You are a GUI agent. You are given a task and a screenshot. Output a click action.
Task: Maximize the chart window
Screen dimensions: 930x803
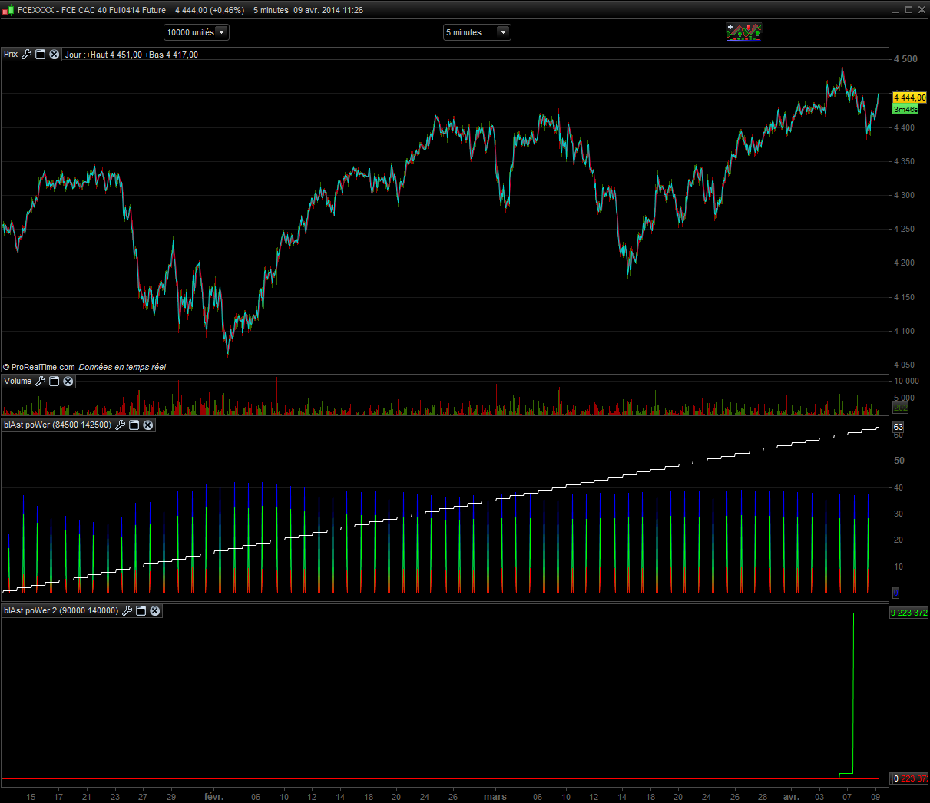pyautogui.click(x=908, y=10)
